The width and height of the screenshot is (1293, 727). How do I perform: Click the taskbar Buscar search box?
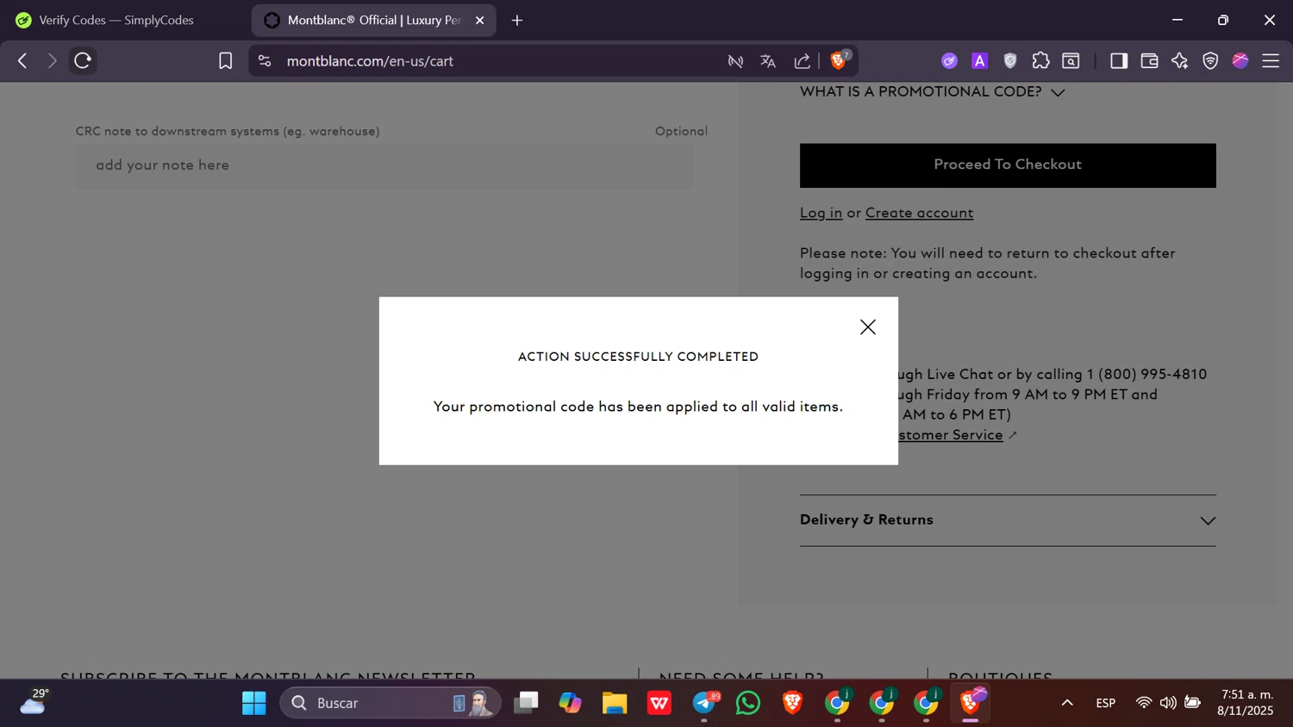point(390,703)
